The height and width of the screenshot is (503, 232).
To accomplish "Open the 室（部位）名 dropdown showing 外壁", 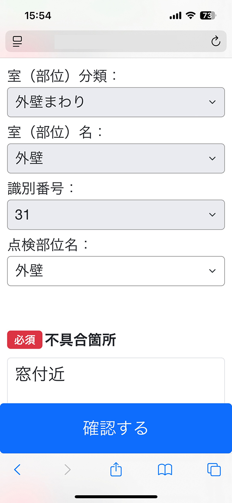I will click(x=116, y=158).
